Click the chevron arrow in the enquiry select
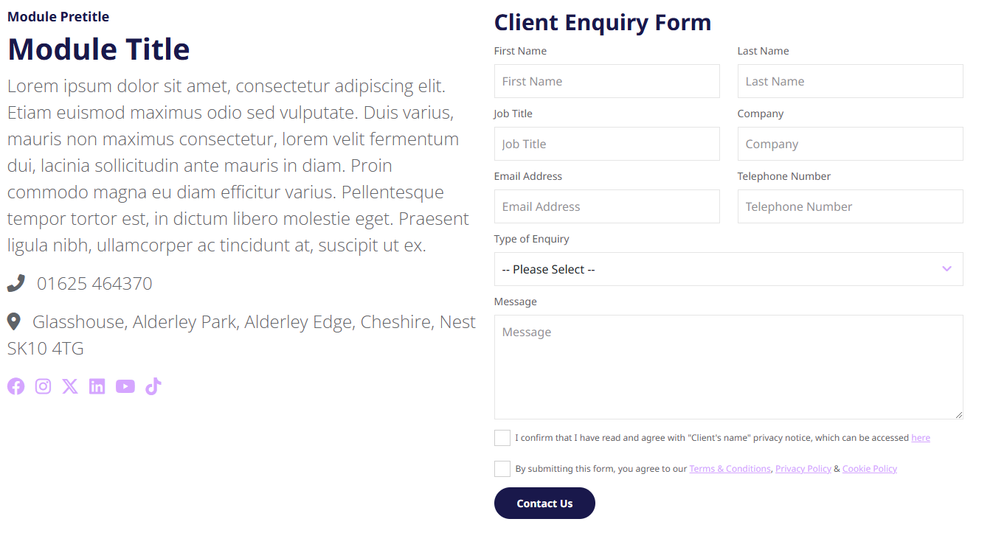 tap(947, 269)
